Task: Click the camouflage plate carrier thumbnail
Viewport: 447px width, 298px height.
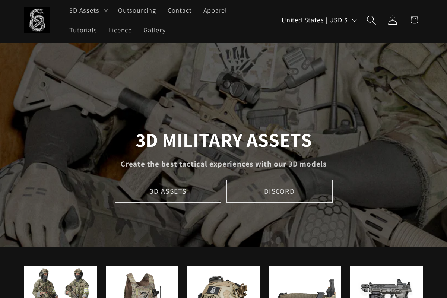Action: [142, 282]
